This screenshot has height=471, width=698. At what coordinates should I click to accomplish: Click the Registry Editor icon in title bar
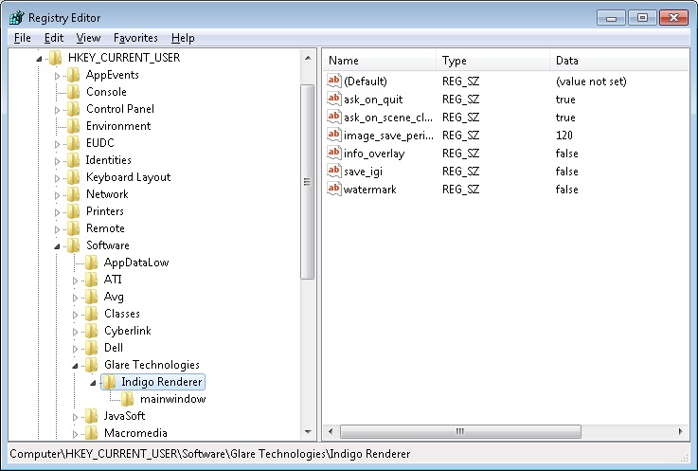[16, 18]
